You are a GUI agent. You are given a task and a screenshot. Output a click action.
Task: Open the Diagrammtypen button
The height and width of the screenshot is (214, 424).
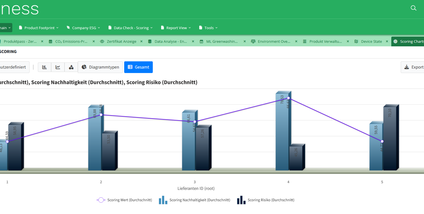[x=100, y=67]
